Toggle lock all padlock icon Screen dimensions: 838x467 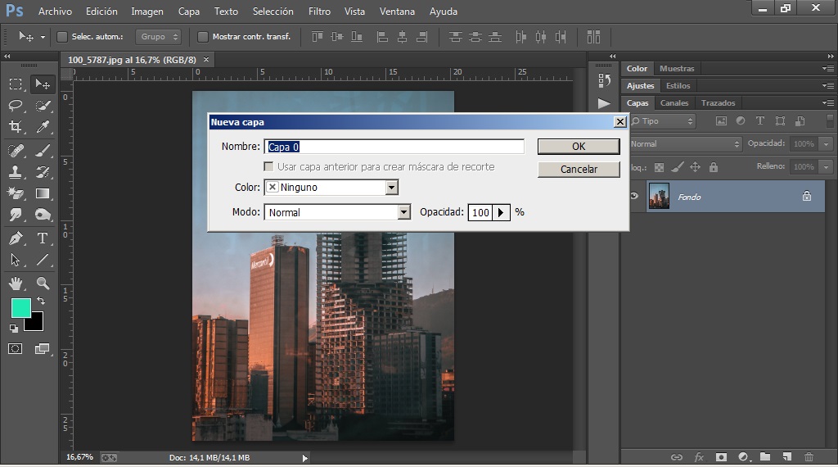(714, 167)
